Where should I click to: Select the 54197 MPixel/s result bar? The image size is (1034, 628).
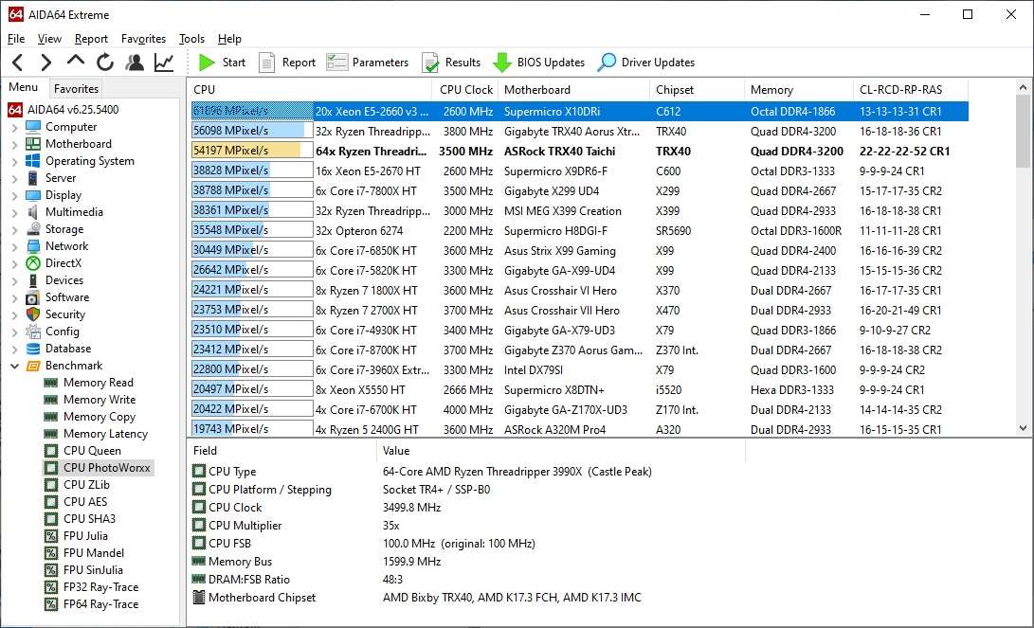point(252,151)
